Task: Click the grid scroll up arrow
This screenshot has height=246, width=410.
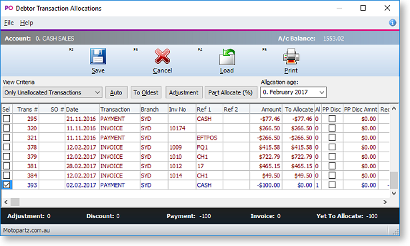Action: (394, 108)
